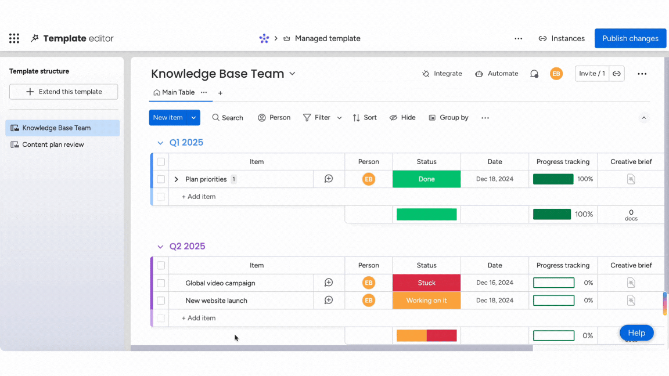Open conversation for Plan priorities
669x376 pixels.
coord(329,179)
